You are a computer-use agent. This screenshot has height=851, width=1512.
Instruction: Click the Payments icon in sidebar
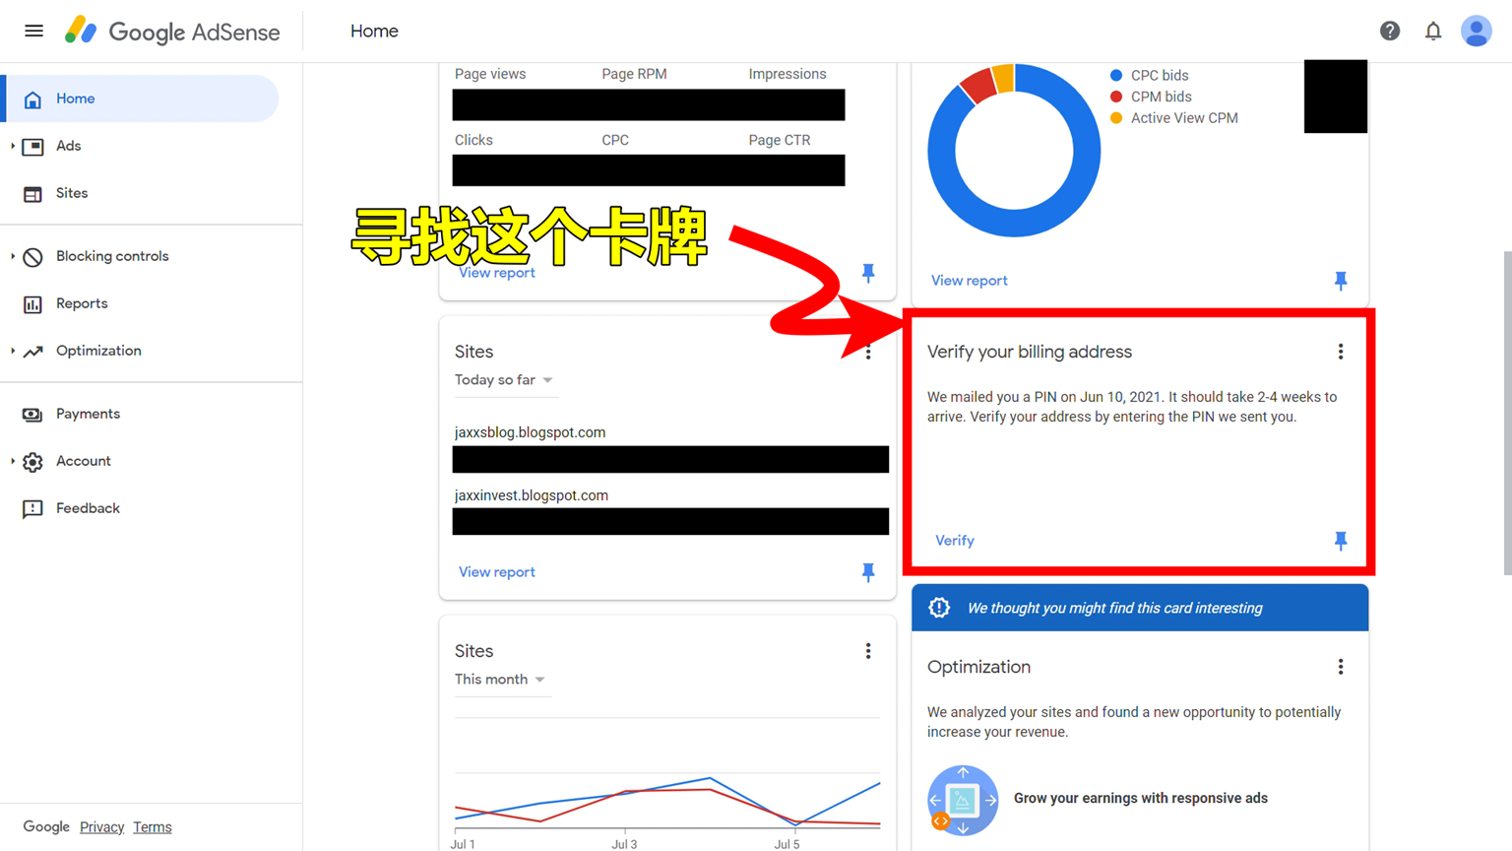point(32,414)
